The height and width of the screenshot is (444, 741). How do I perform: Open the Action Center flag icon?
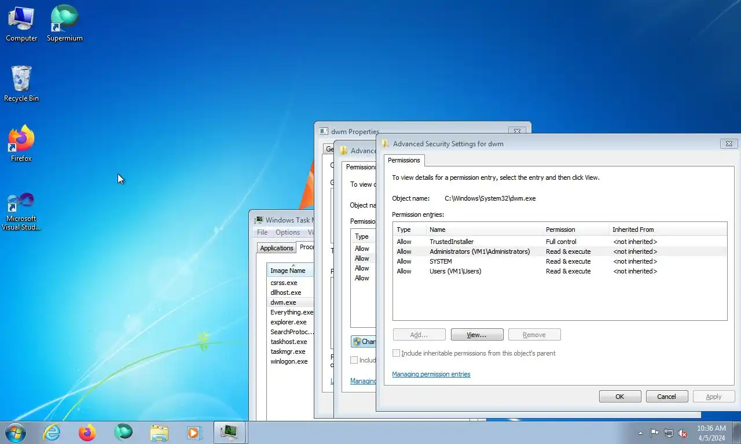[654, 433]
